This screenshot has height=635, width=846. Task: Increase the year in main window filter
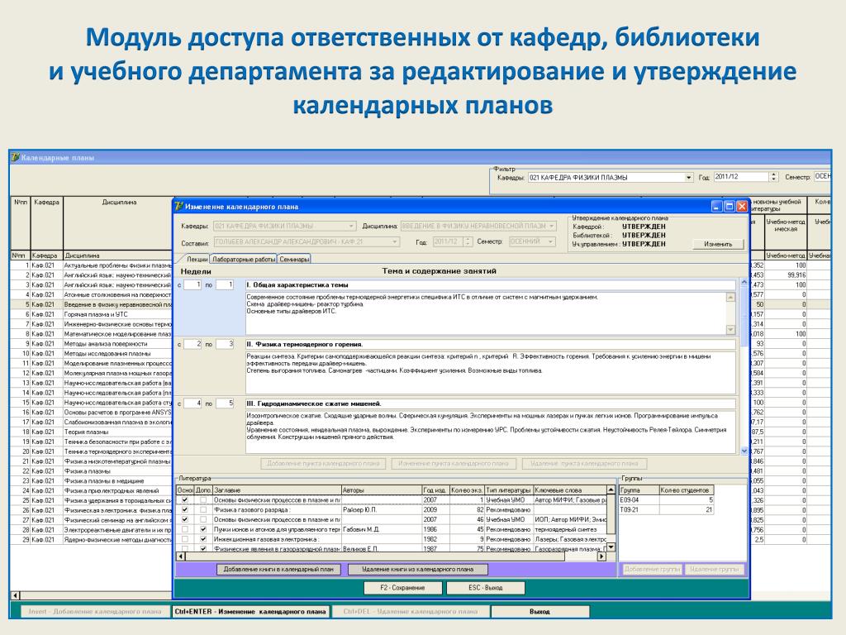773,174
